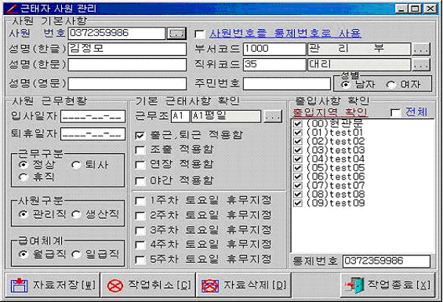Viewport: 443px width, 302px height.
Task: Toggle the 전체 select-all checkbox
Action: 395,112
